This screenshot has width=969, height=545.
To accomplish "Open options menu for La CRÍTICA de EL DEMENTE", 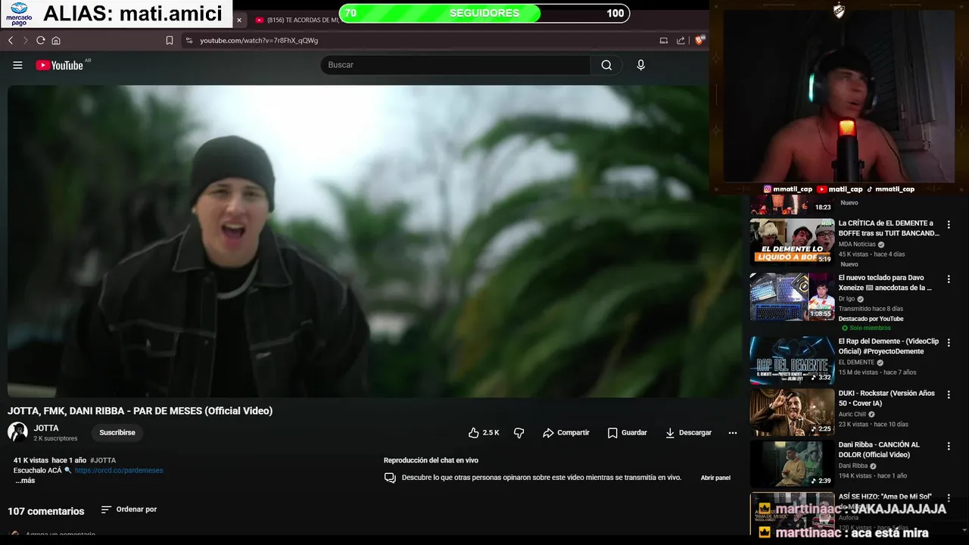I will coord(949,225).
